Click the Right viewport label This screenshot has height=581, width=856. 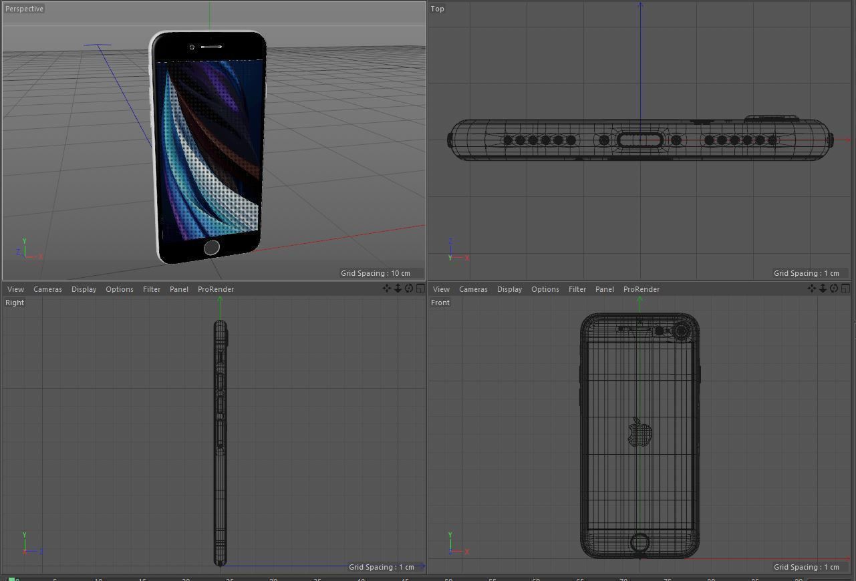[15, 303]
